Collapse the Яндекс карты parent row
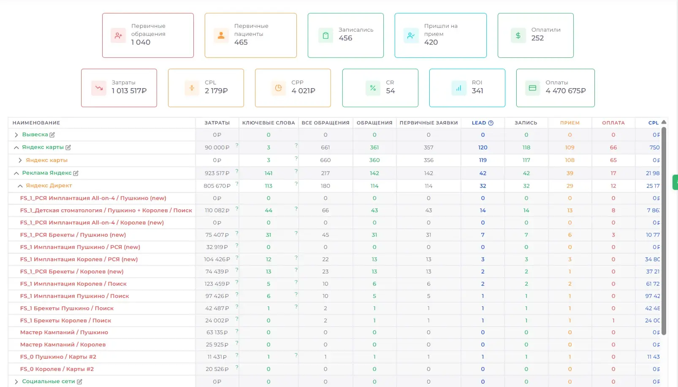 [x=16, y=148]
